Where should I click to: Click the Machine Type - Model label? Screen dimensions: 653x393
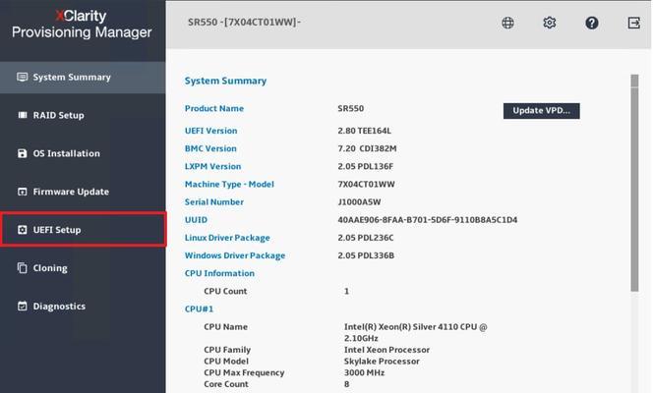(229, 185)
